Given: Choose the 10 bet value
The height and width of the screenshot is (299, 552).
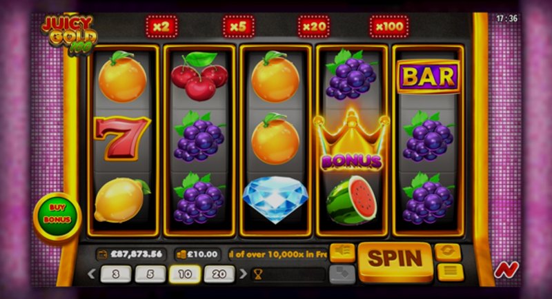Looking at the screenshot, I should click(185, 274).
